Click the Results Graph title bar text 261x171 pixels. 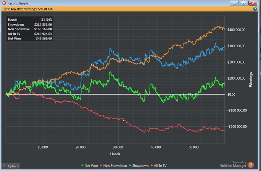click(18, 3)
